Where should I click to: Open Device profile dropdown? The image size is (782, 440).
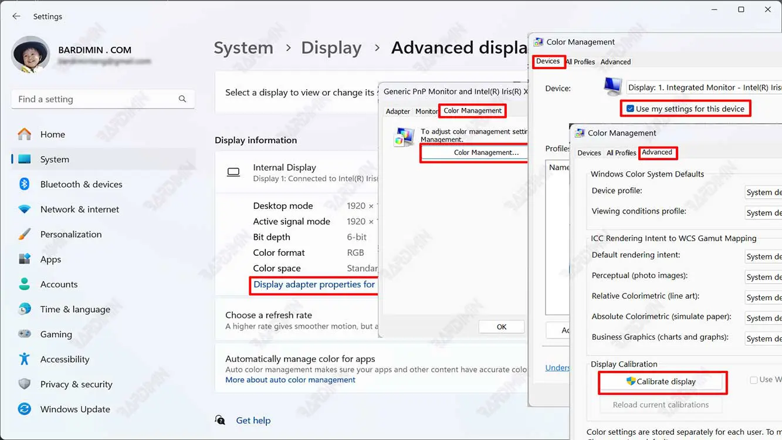coord(763,192)
